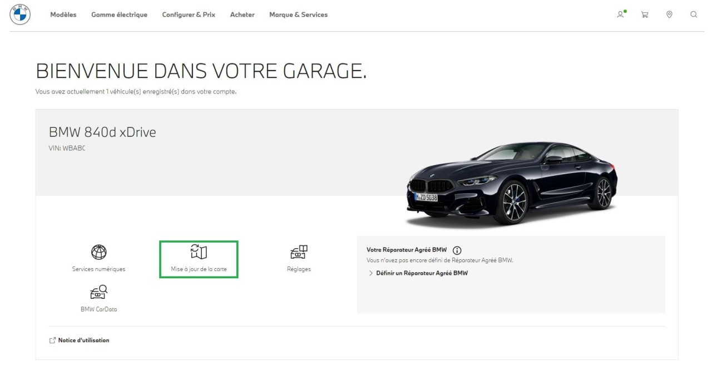Open Marque & Services menu

[x=298, y=15]
